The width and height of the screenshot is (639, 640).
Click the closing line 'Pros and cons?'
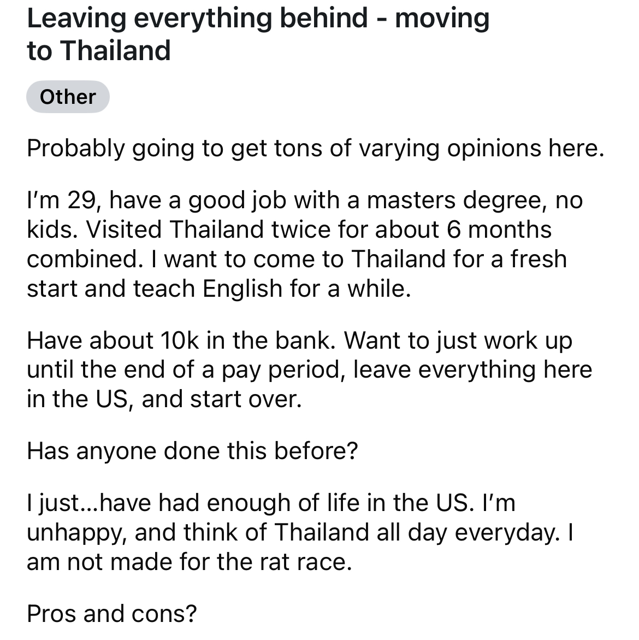[x=112, y=613]
